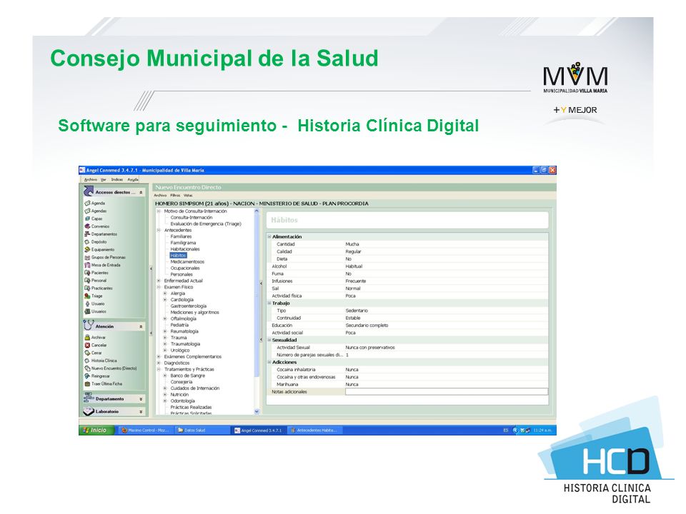Open the Vistas menu in encounter panel
This screenshot has width=686, height=514.
[x=188, y=196]
